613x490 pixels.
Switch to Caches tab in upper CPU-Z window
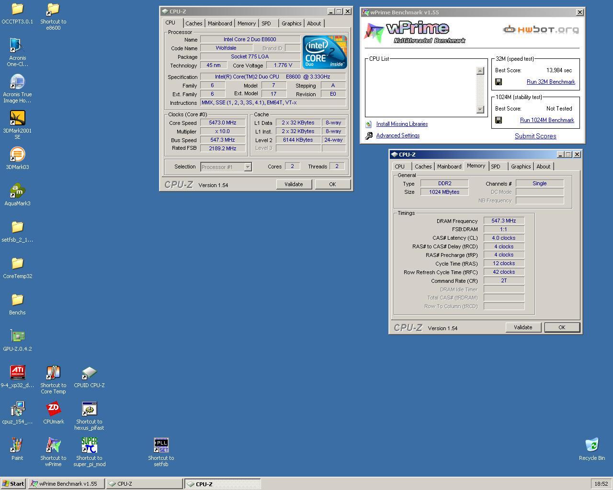(x=193, y=23)
